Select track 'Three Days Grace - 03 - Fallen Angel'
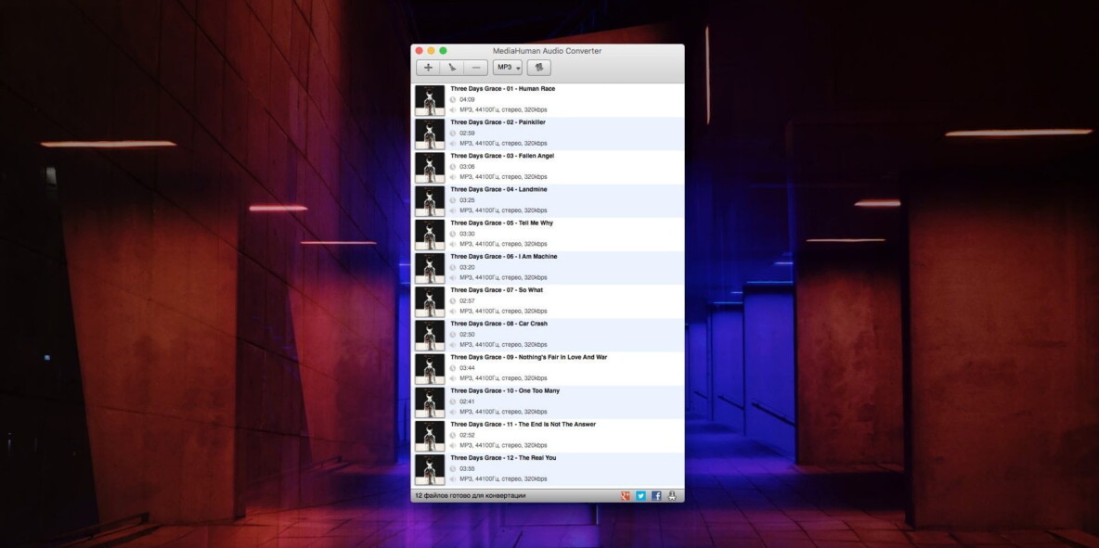1099x548 pixels. 502,156
